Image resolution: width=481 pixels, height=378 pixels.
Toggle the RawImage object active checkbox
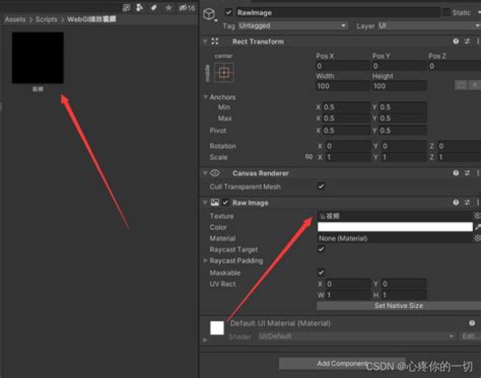228,12
